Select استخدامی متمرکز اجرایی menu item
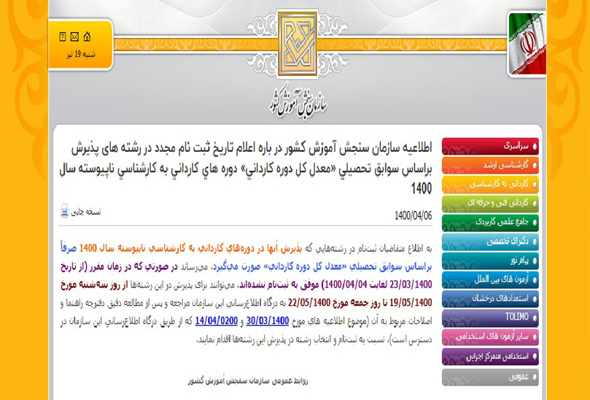 [x=490, y=356]
